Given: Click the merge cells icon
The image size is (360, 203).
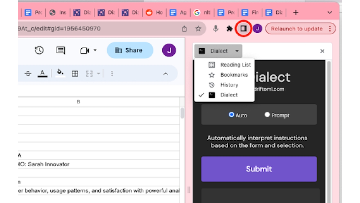Looking at the screenshot, I should pos(89,74).
